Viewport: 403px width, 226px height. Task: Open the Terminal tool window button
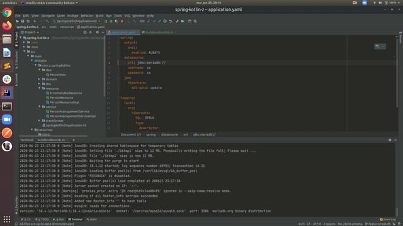coord(76,219)
